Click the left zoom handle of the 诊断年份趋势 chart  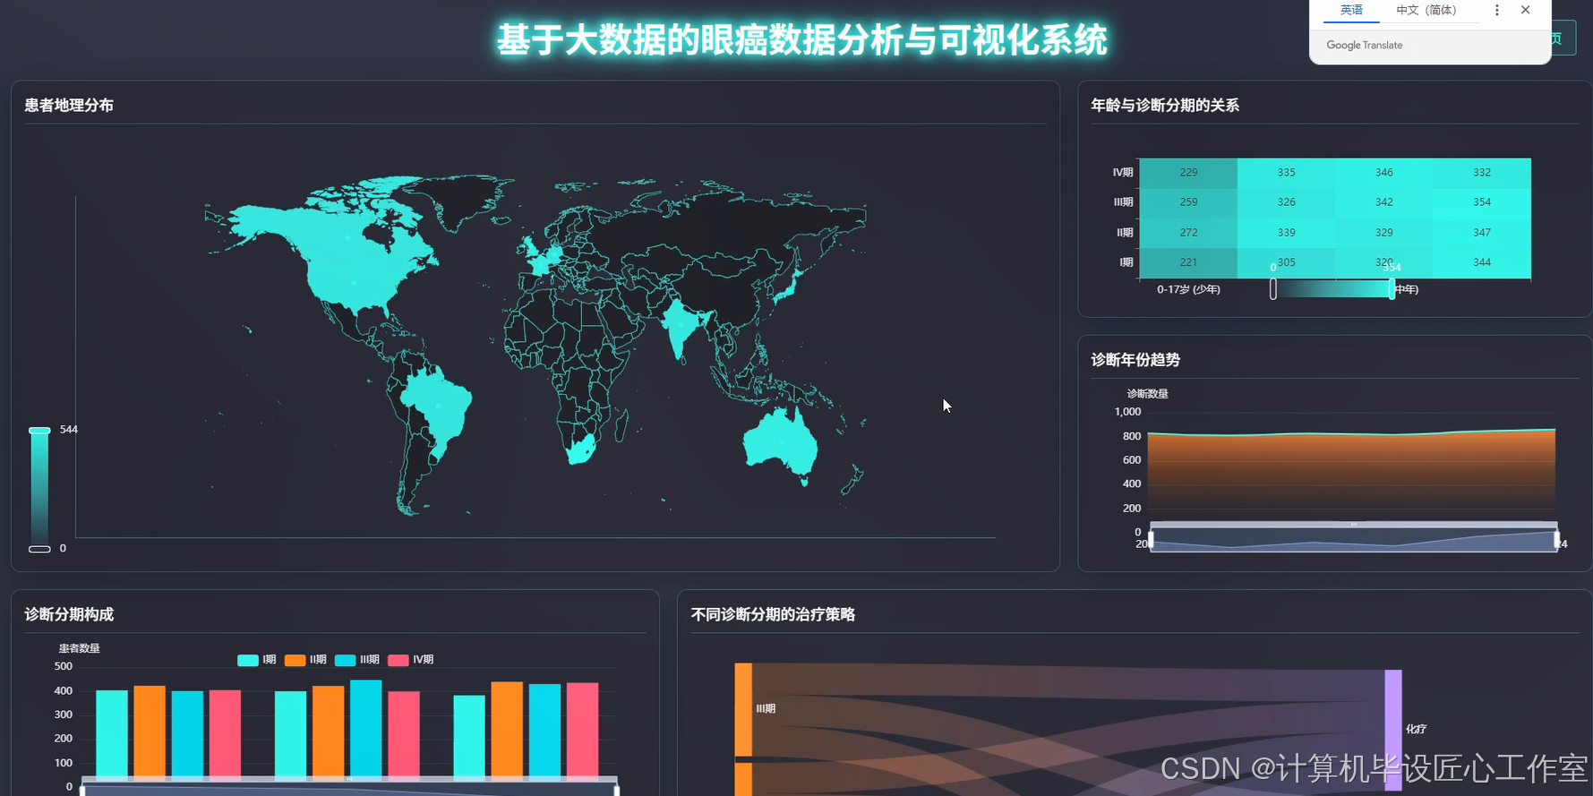pos(1151,540)
